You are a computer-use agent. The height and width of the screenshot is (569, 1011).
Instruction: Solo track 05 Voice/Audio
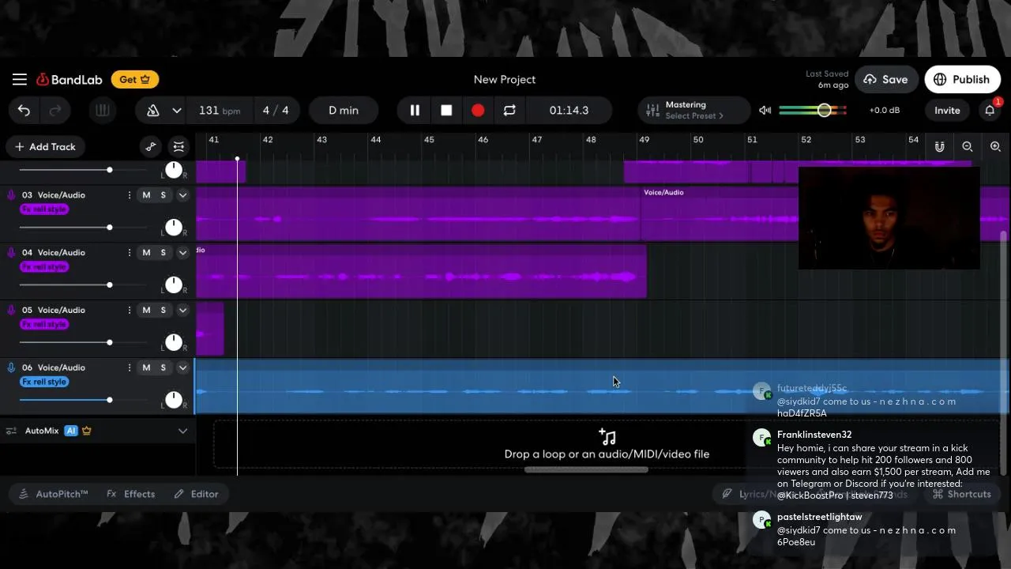pos(163,311)
